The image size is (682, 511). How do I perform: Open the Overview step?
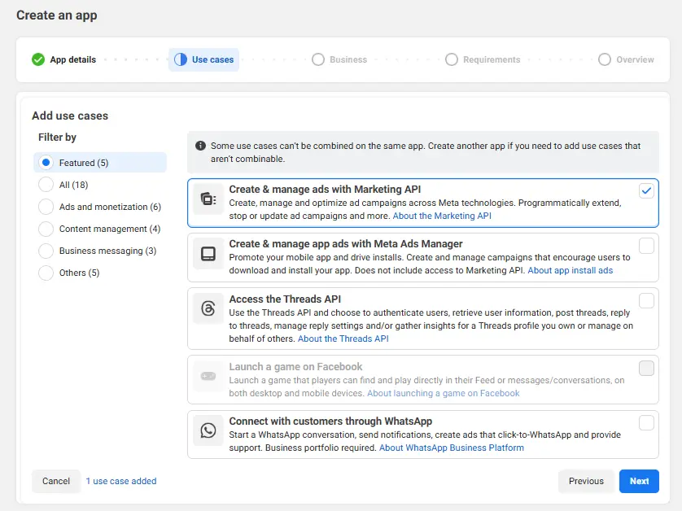627,59
